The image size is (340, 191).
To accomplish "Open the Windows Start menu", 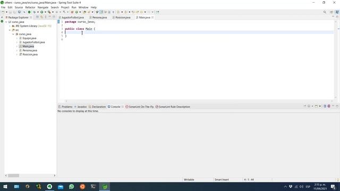I will tap(5, 187).
